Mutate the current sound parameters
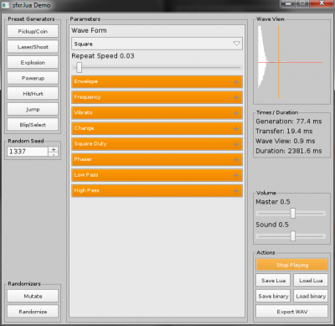The width and height of the screenshot is (335, 326). coord(33,296)
